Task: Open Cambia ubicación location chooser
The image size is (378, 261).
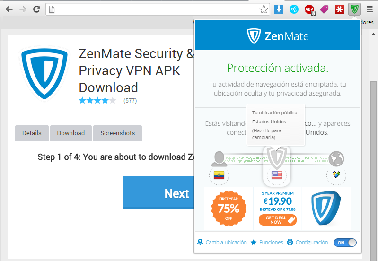Action: click(222, 242)
